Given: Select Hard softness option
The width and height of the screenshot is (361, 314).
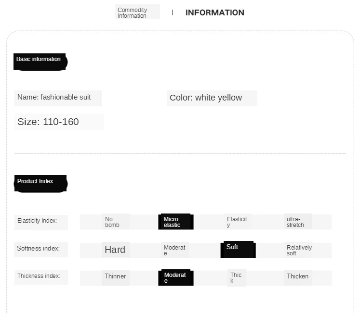Looking at the screenshot, I should pyautogui.click(x=116, y=250).
